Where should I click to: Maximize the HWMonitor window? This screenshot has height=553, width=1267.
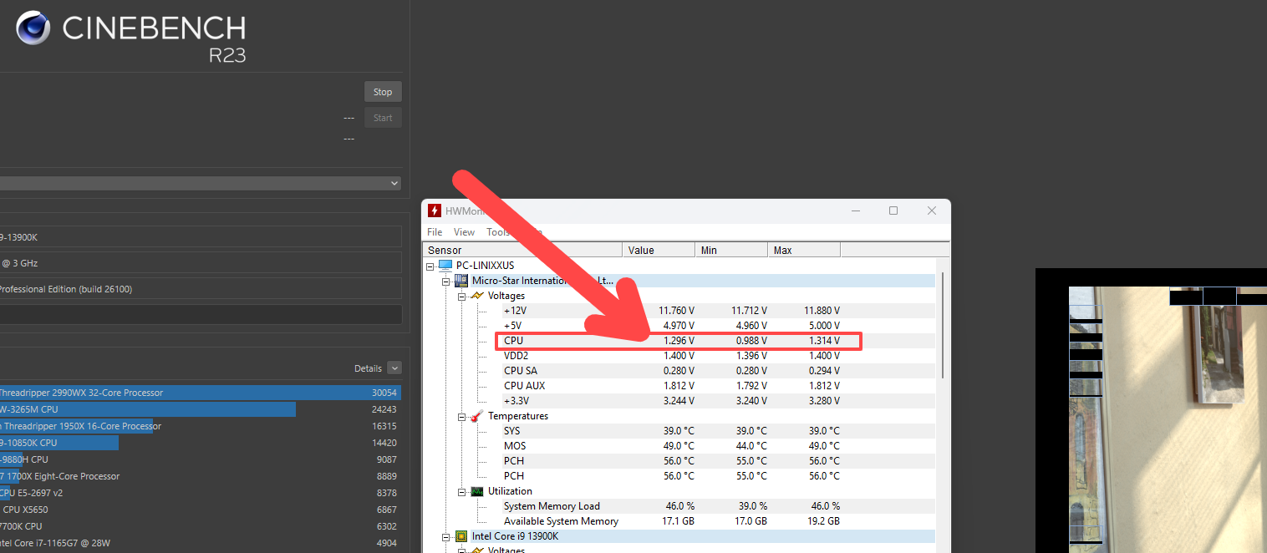tap(893, 211)
